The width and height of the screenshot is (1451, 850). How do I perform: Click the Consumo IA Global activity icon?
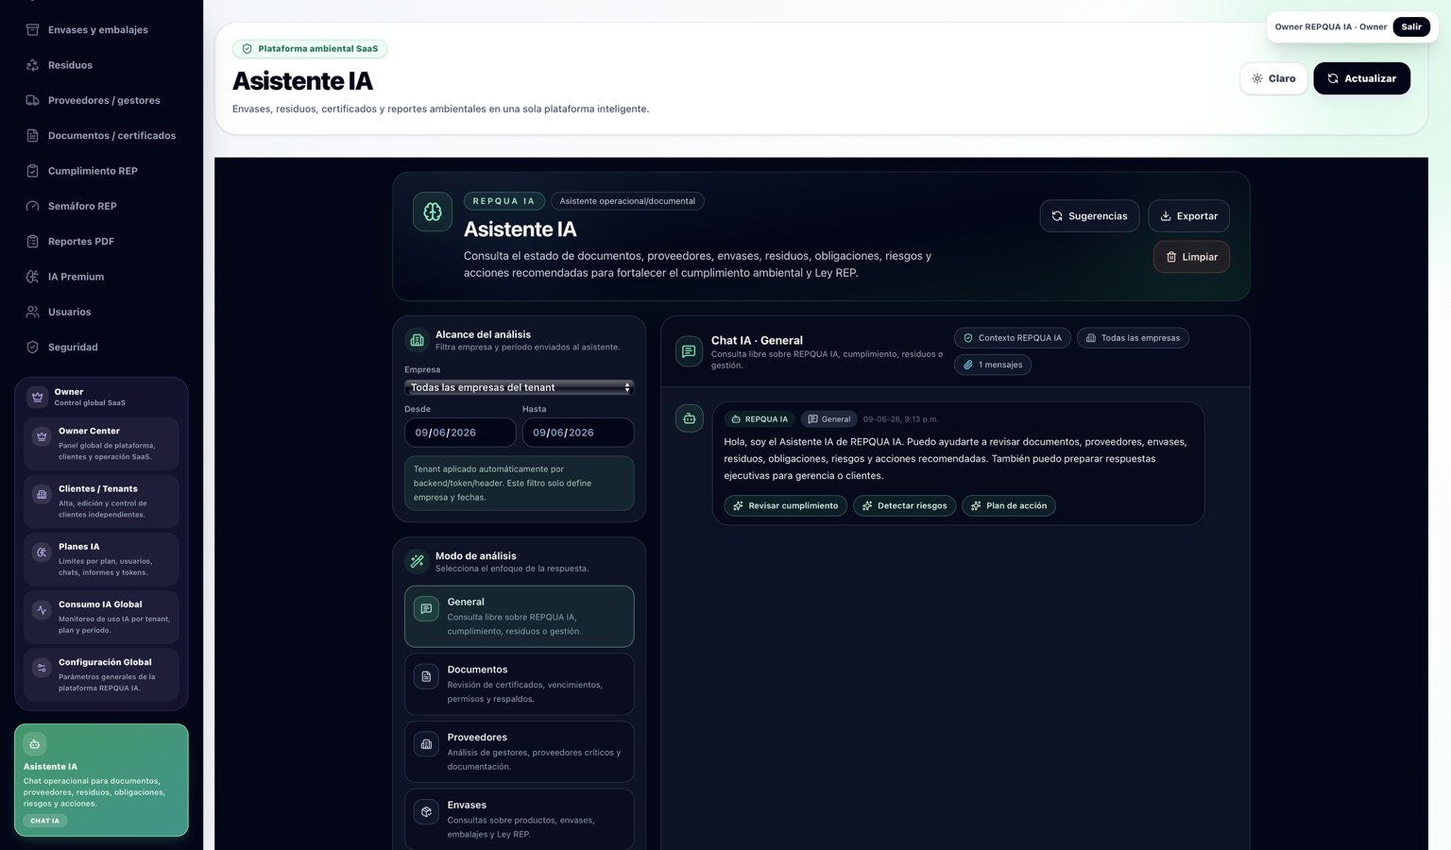click(x=42, y=610)
